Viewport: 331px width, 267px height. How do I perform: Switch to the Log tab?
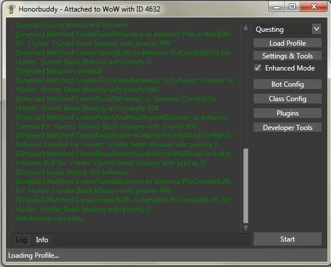coord(21,240)
